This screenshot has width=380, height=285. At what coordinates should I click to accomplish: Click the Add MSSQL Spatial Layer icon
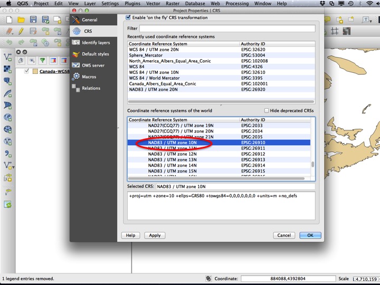coord(8,106)
